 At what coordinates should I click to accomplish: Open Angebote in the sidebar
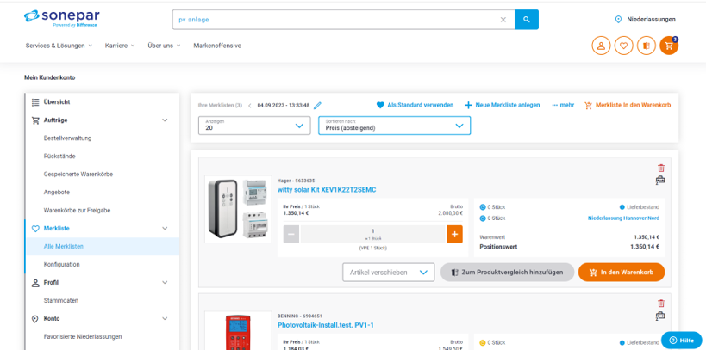point(57,192)
